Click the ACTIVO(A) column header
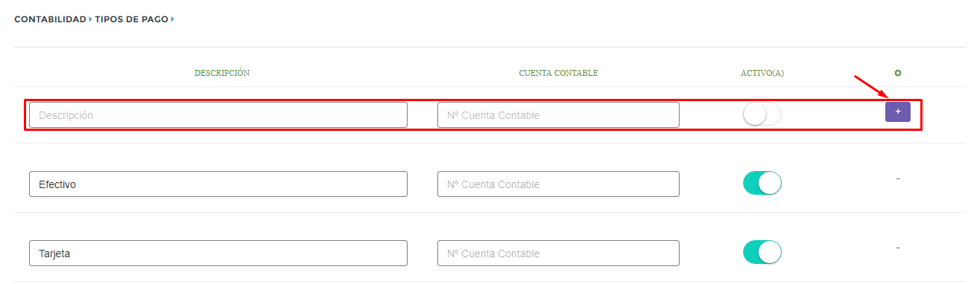Viewport: 968px width, 284px height. coord(762,73)
